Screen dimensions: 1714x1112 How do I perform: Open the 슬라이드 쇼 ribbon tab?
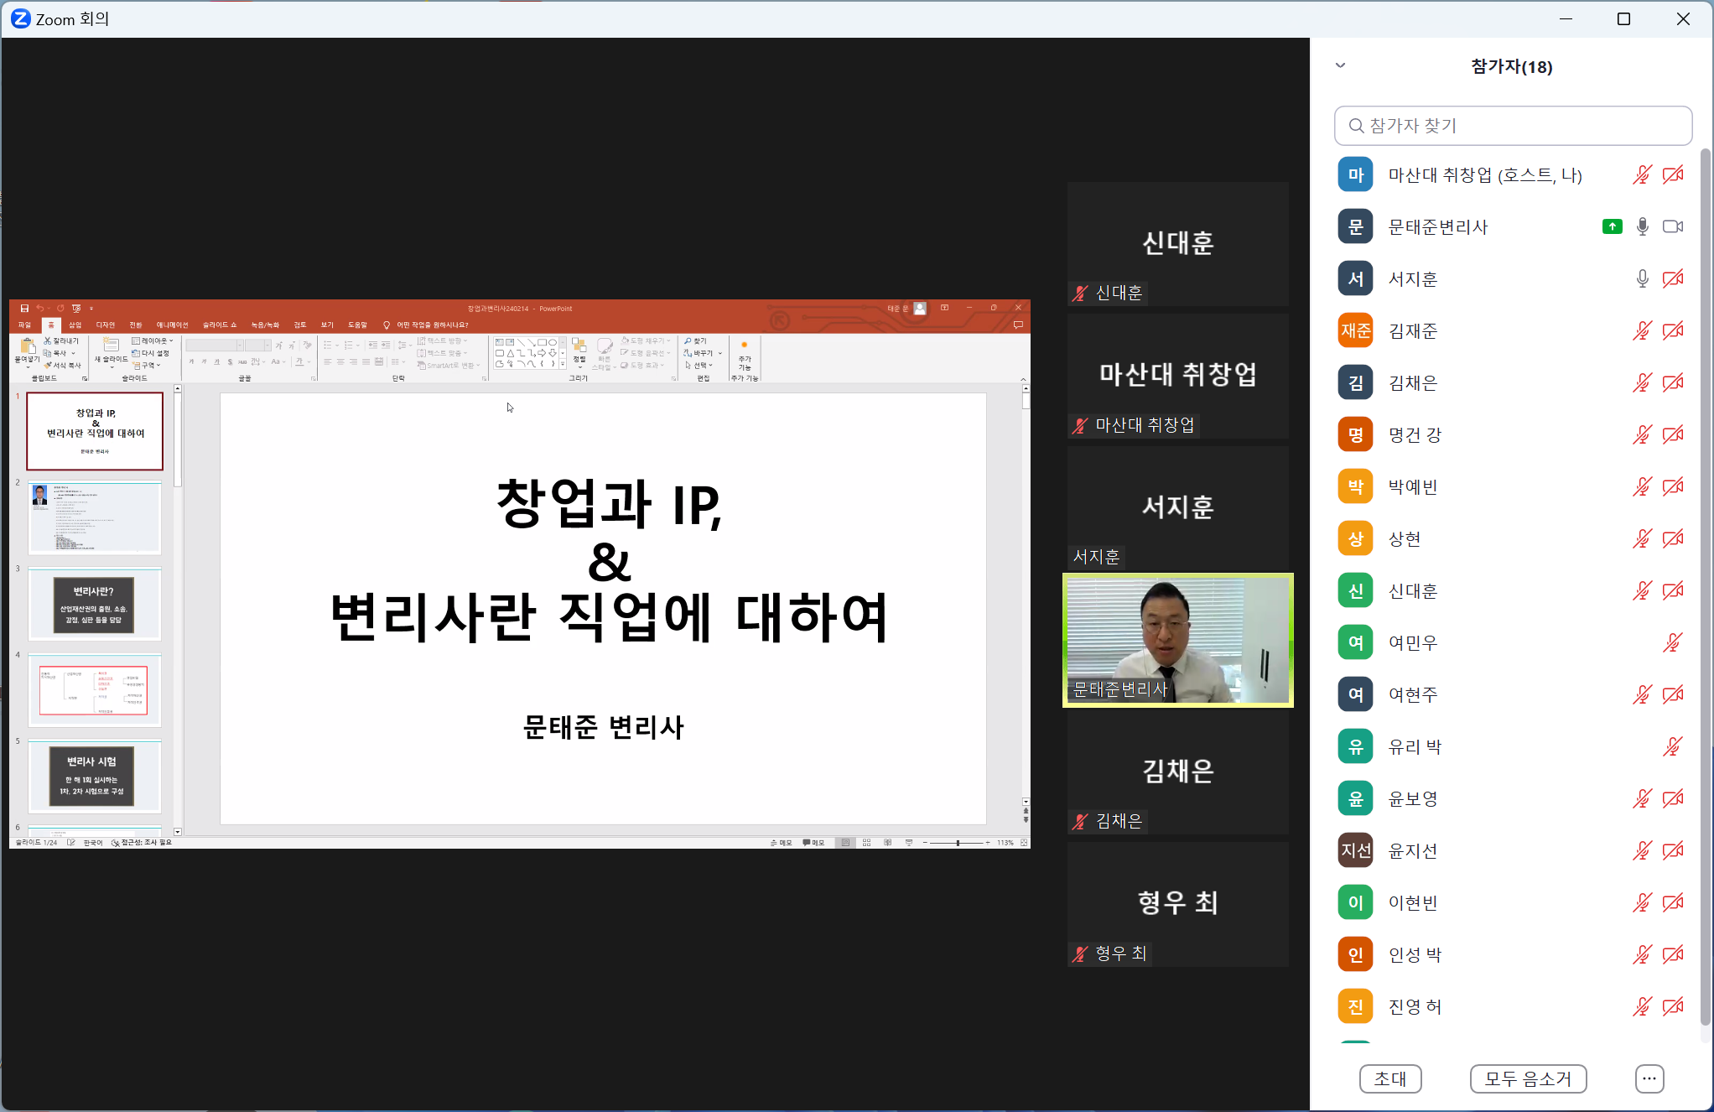(x=220, y=325)
